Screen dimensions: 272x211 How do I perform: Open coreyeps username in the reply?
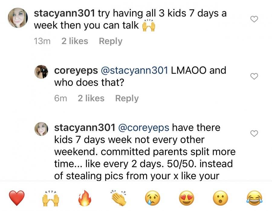coord(76,71)
